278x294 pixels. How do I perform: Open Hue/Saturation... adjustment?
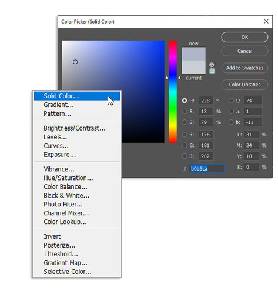[x=77, y=178]
